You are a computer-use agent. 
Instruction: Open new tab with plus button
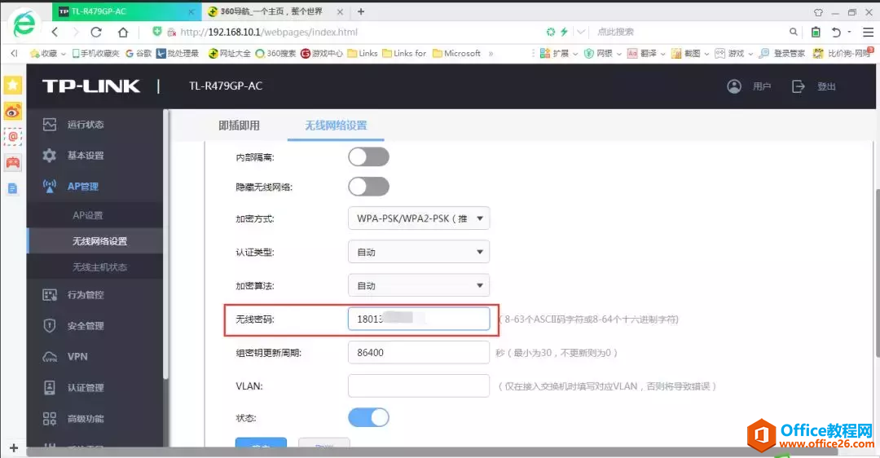(x=361, y=11)
